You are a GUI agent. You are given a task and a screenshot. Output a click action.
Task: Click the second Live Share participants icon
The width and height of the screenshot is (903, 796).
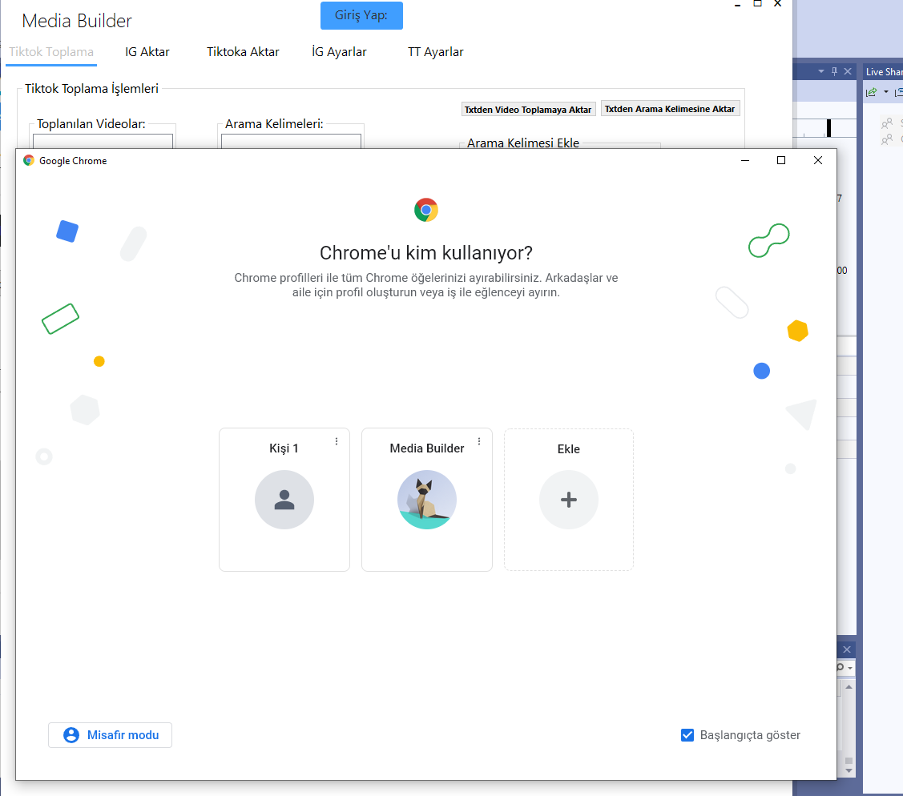[x=887, y=139]
